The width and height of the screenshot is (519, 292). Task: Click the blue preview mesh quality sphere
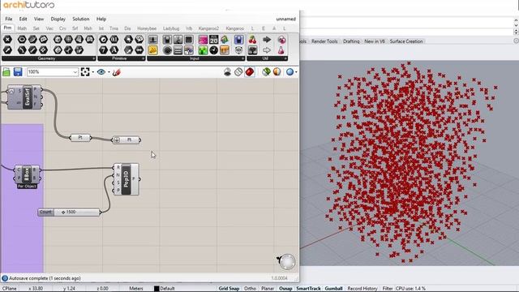pos(290,72)
